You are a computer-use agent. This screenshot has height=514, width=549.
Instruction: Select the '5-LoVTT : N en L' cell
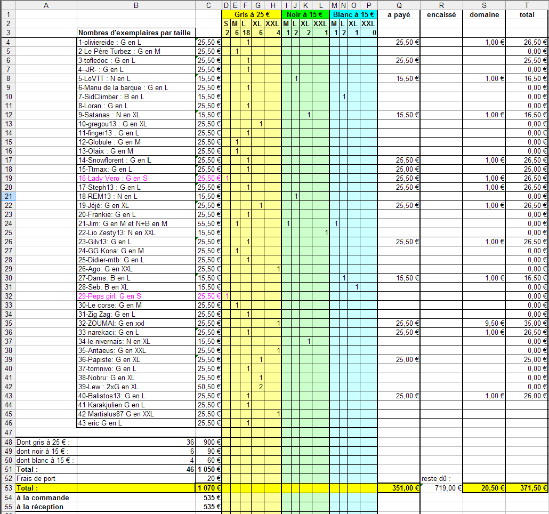coord(136,79)
